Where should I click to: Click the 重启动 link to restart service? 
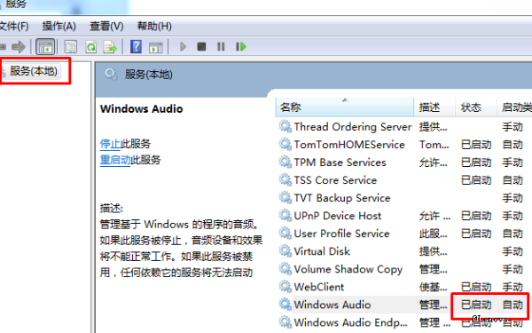tap(115, 160)
